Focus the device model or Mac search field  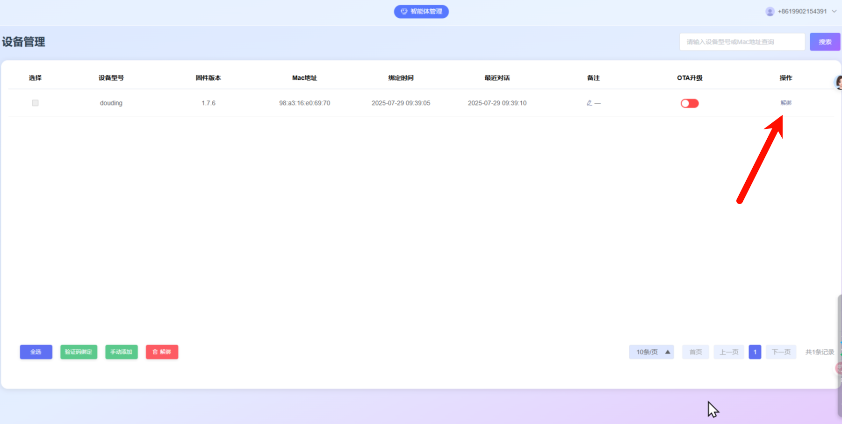[x=742, y=42]
